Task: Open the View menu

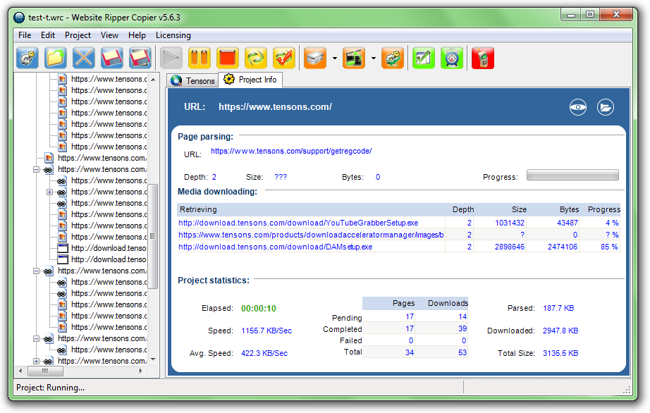Action: pos(109,35)
